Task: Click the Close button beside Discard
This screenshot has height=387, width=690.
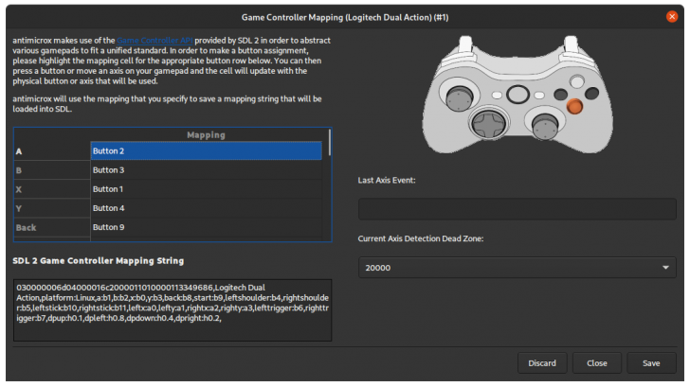Action: [x=597, y=363]
